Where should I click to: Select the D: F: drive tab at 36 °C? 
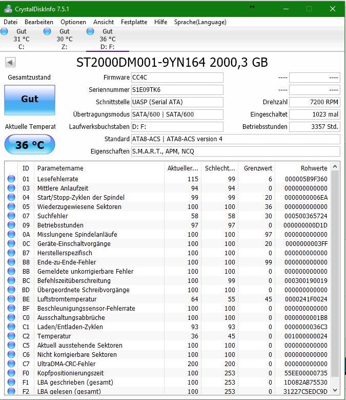[x=108, y=39]
